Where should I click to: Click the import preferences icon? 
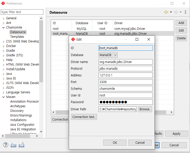(14, 145)
